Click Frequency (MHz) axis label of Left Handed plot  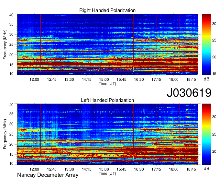tap(5, 134)
